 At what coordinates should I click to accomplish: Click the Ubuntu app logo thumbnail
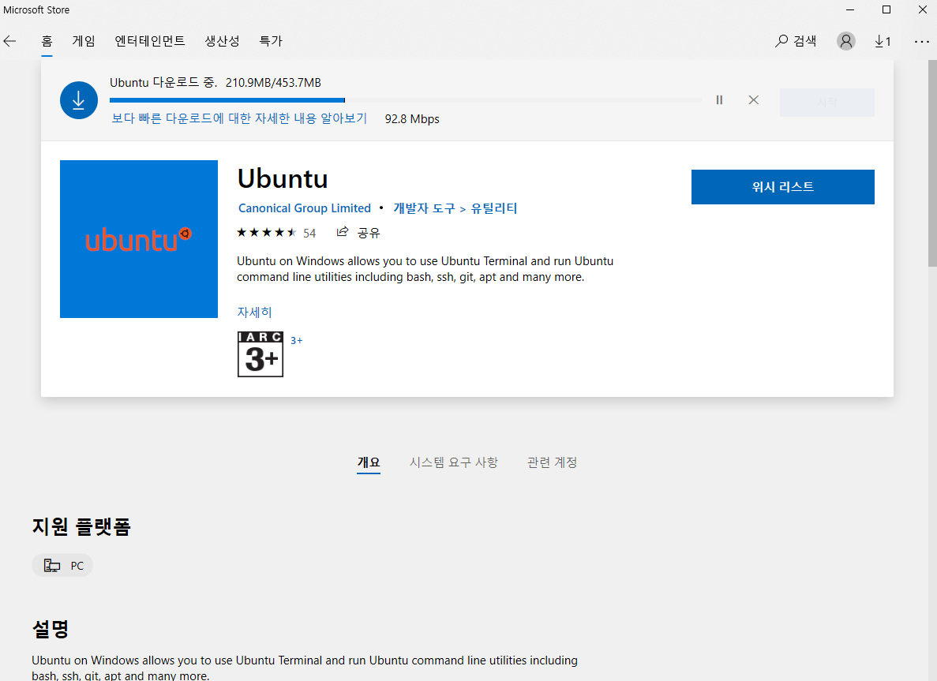click(x=139, y=239)
